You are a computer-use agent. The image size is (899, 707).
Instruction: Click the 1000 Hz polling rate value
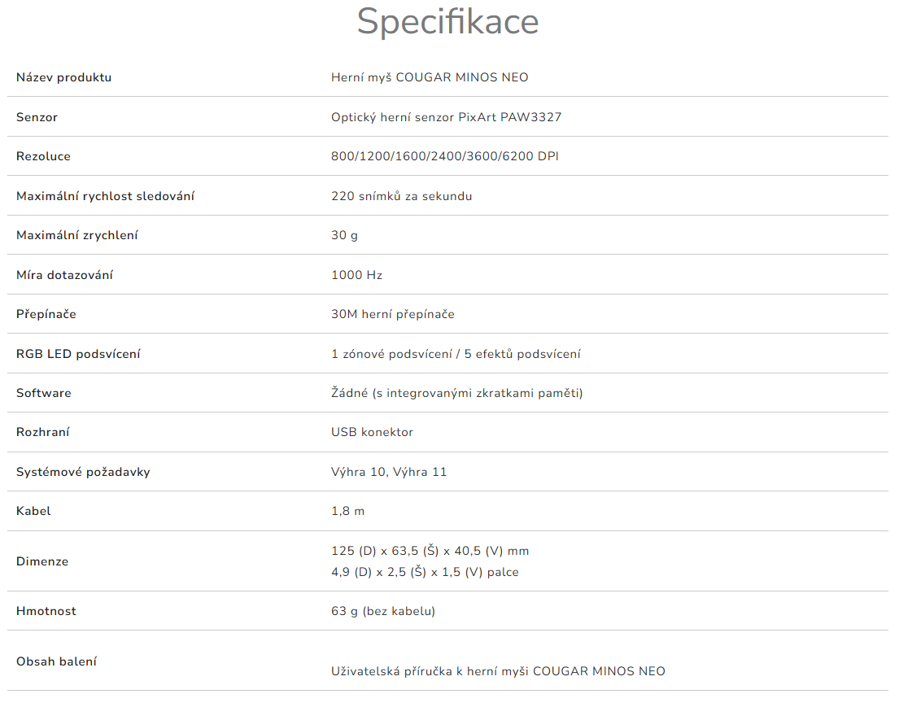coord(356,275)
